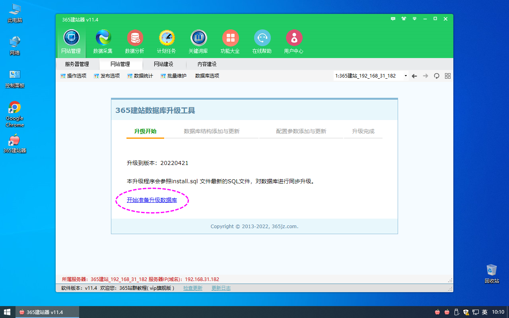Open the 数据统计 menu
The width and height of the screenshot is (509, 318).
tap(140, 76)
